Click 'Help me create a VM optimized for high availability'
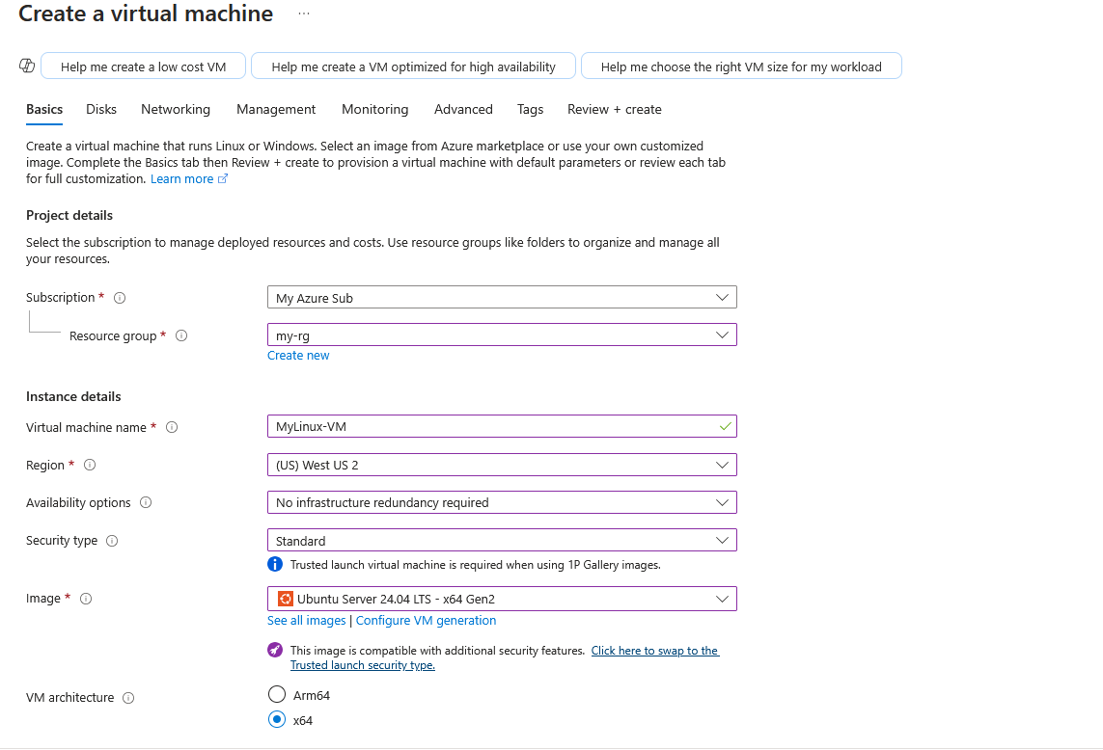Screen dimensions: 1103x750 [x=414, y=67]
